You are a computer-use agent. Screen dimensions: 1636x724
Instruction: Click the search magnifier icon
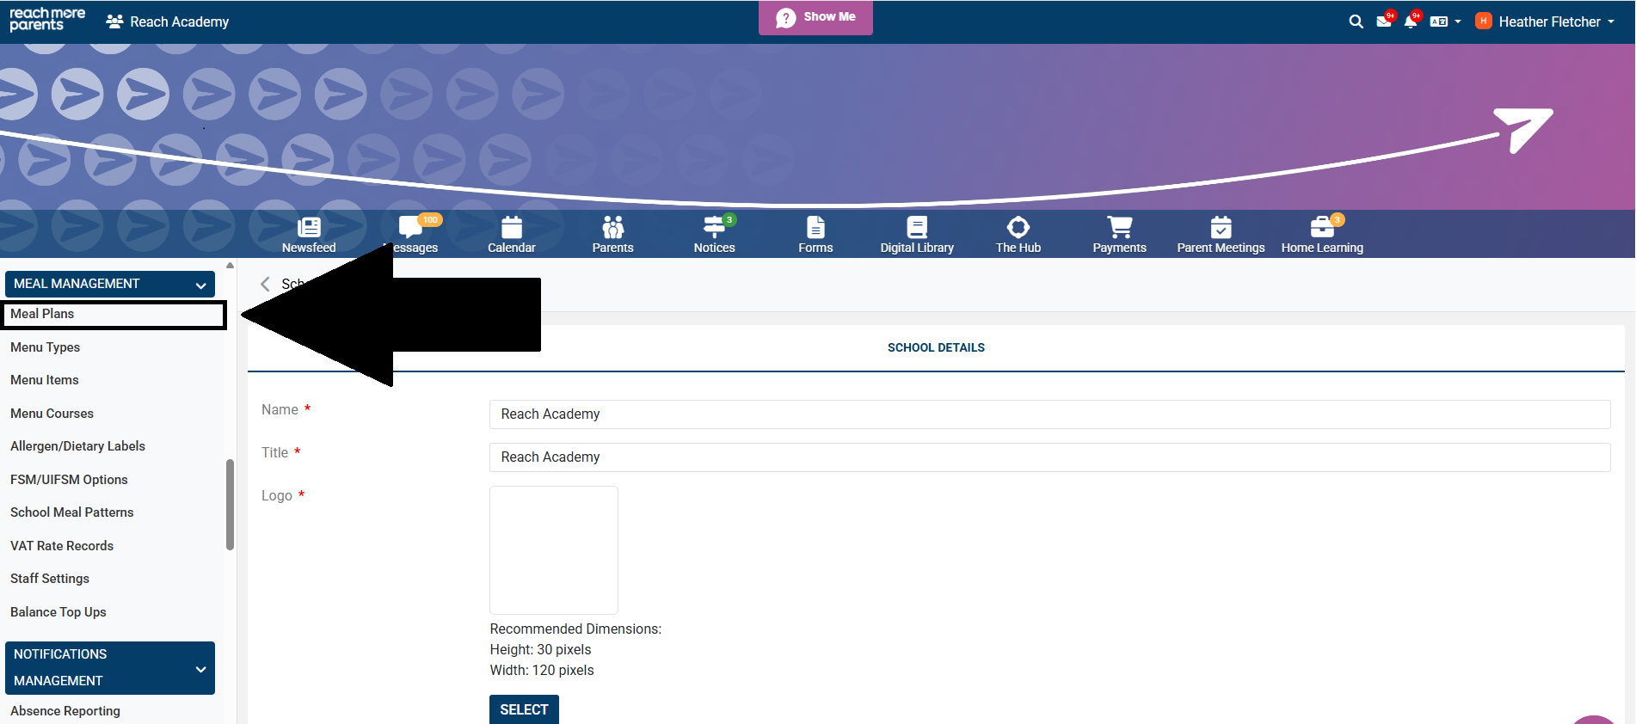tap(1356, 22)
